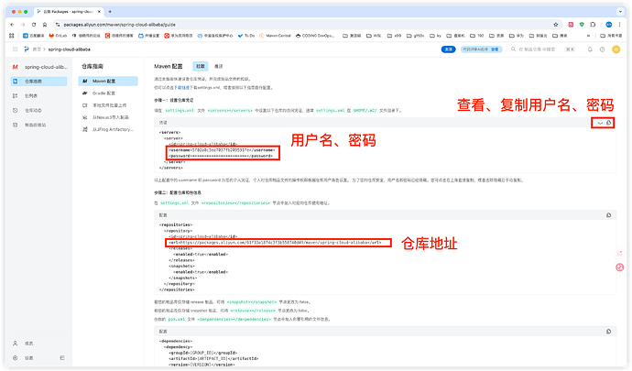Show the tab search dropdown arrow
The height and width of the screenshot is (371, 632).
pos(621,12)
